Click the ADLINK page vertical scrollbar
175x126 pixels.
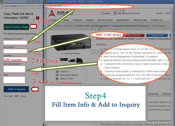coord(172,30)
